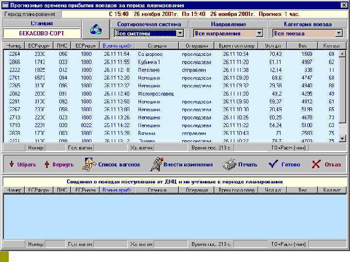Click the red down arrow Убрать icon
The width and height of the screenshot is (350, 262).
[12, 164]
